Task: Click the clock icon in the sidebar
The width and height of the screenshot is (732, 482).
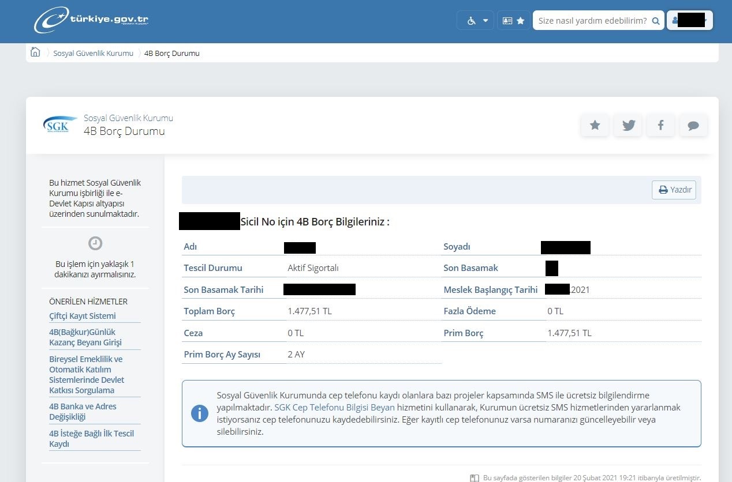Action: (x=95, y=243)
